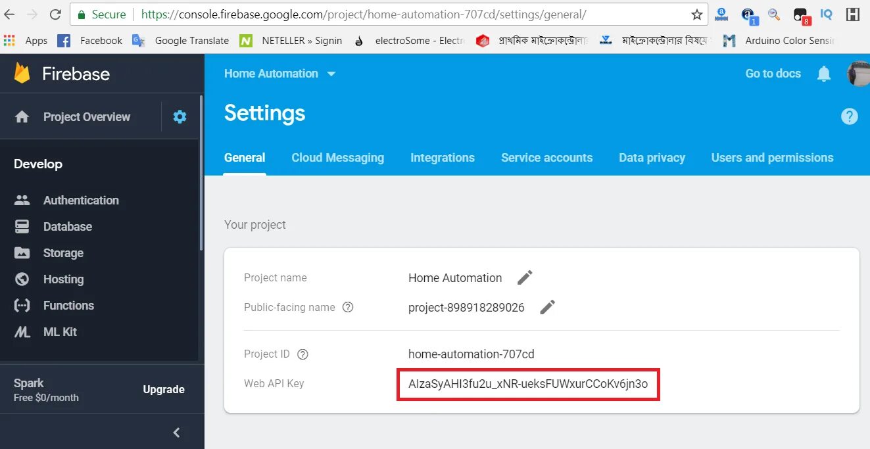Click Public-facing name help icon
Screen dimensions: 870x449
pyautogui.click(x=349, y=307)
